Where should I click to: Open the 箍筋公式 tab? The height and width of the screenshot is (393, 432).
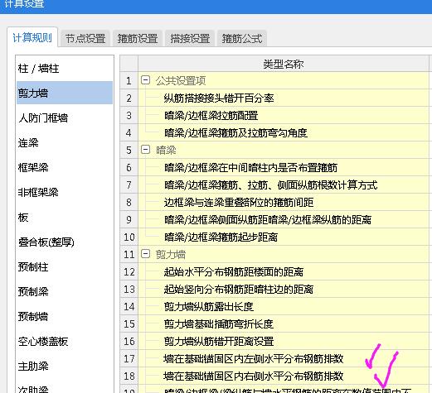[242, 38]
